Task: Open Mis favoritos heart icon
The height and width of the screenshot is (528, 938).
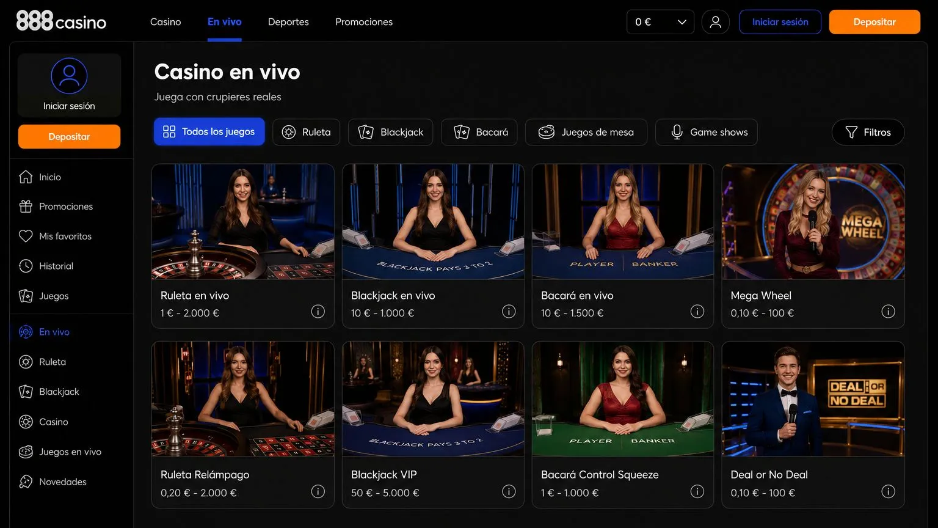Action: pyautogui.click(x=26, y=236)
